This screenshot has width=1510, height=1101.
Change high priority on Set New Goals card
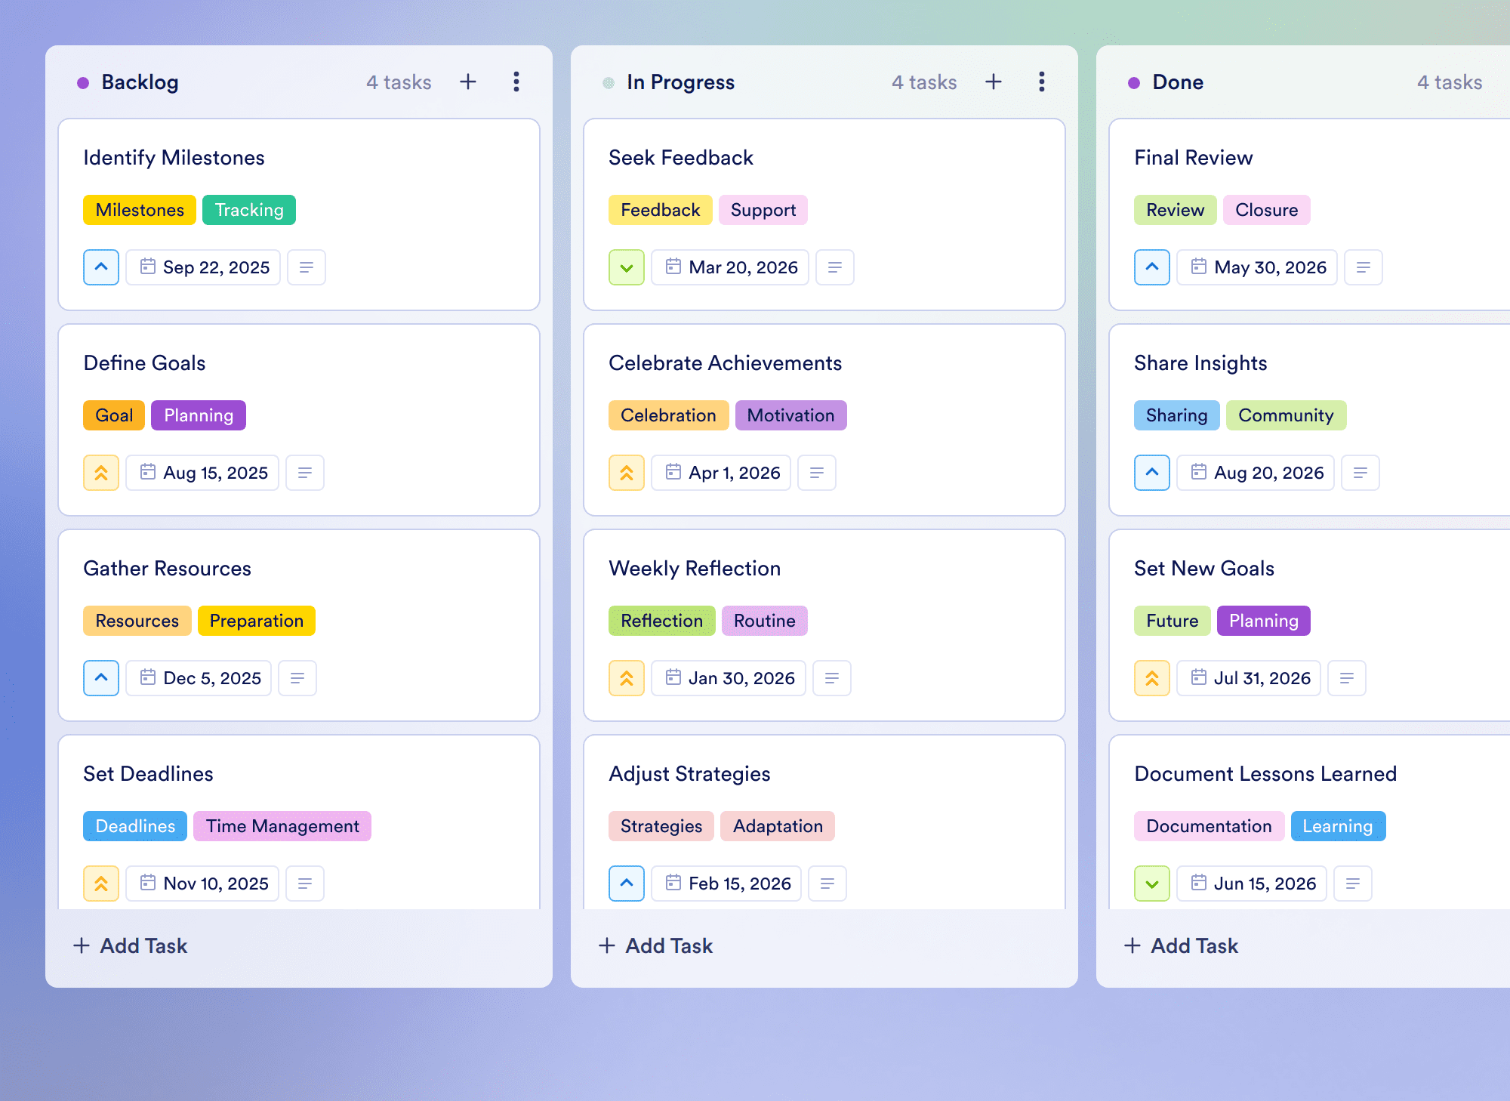coord(1152,678)
